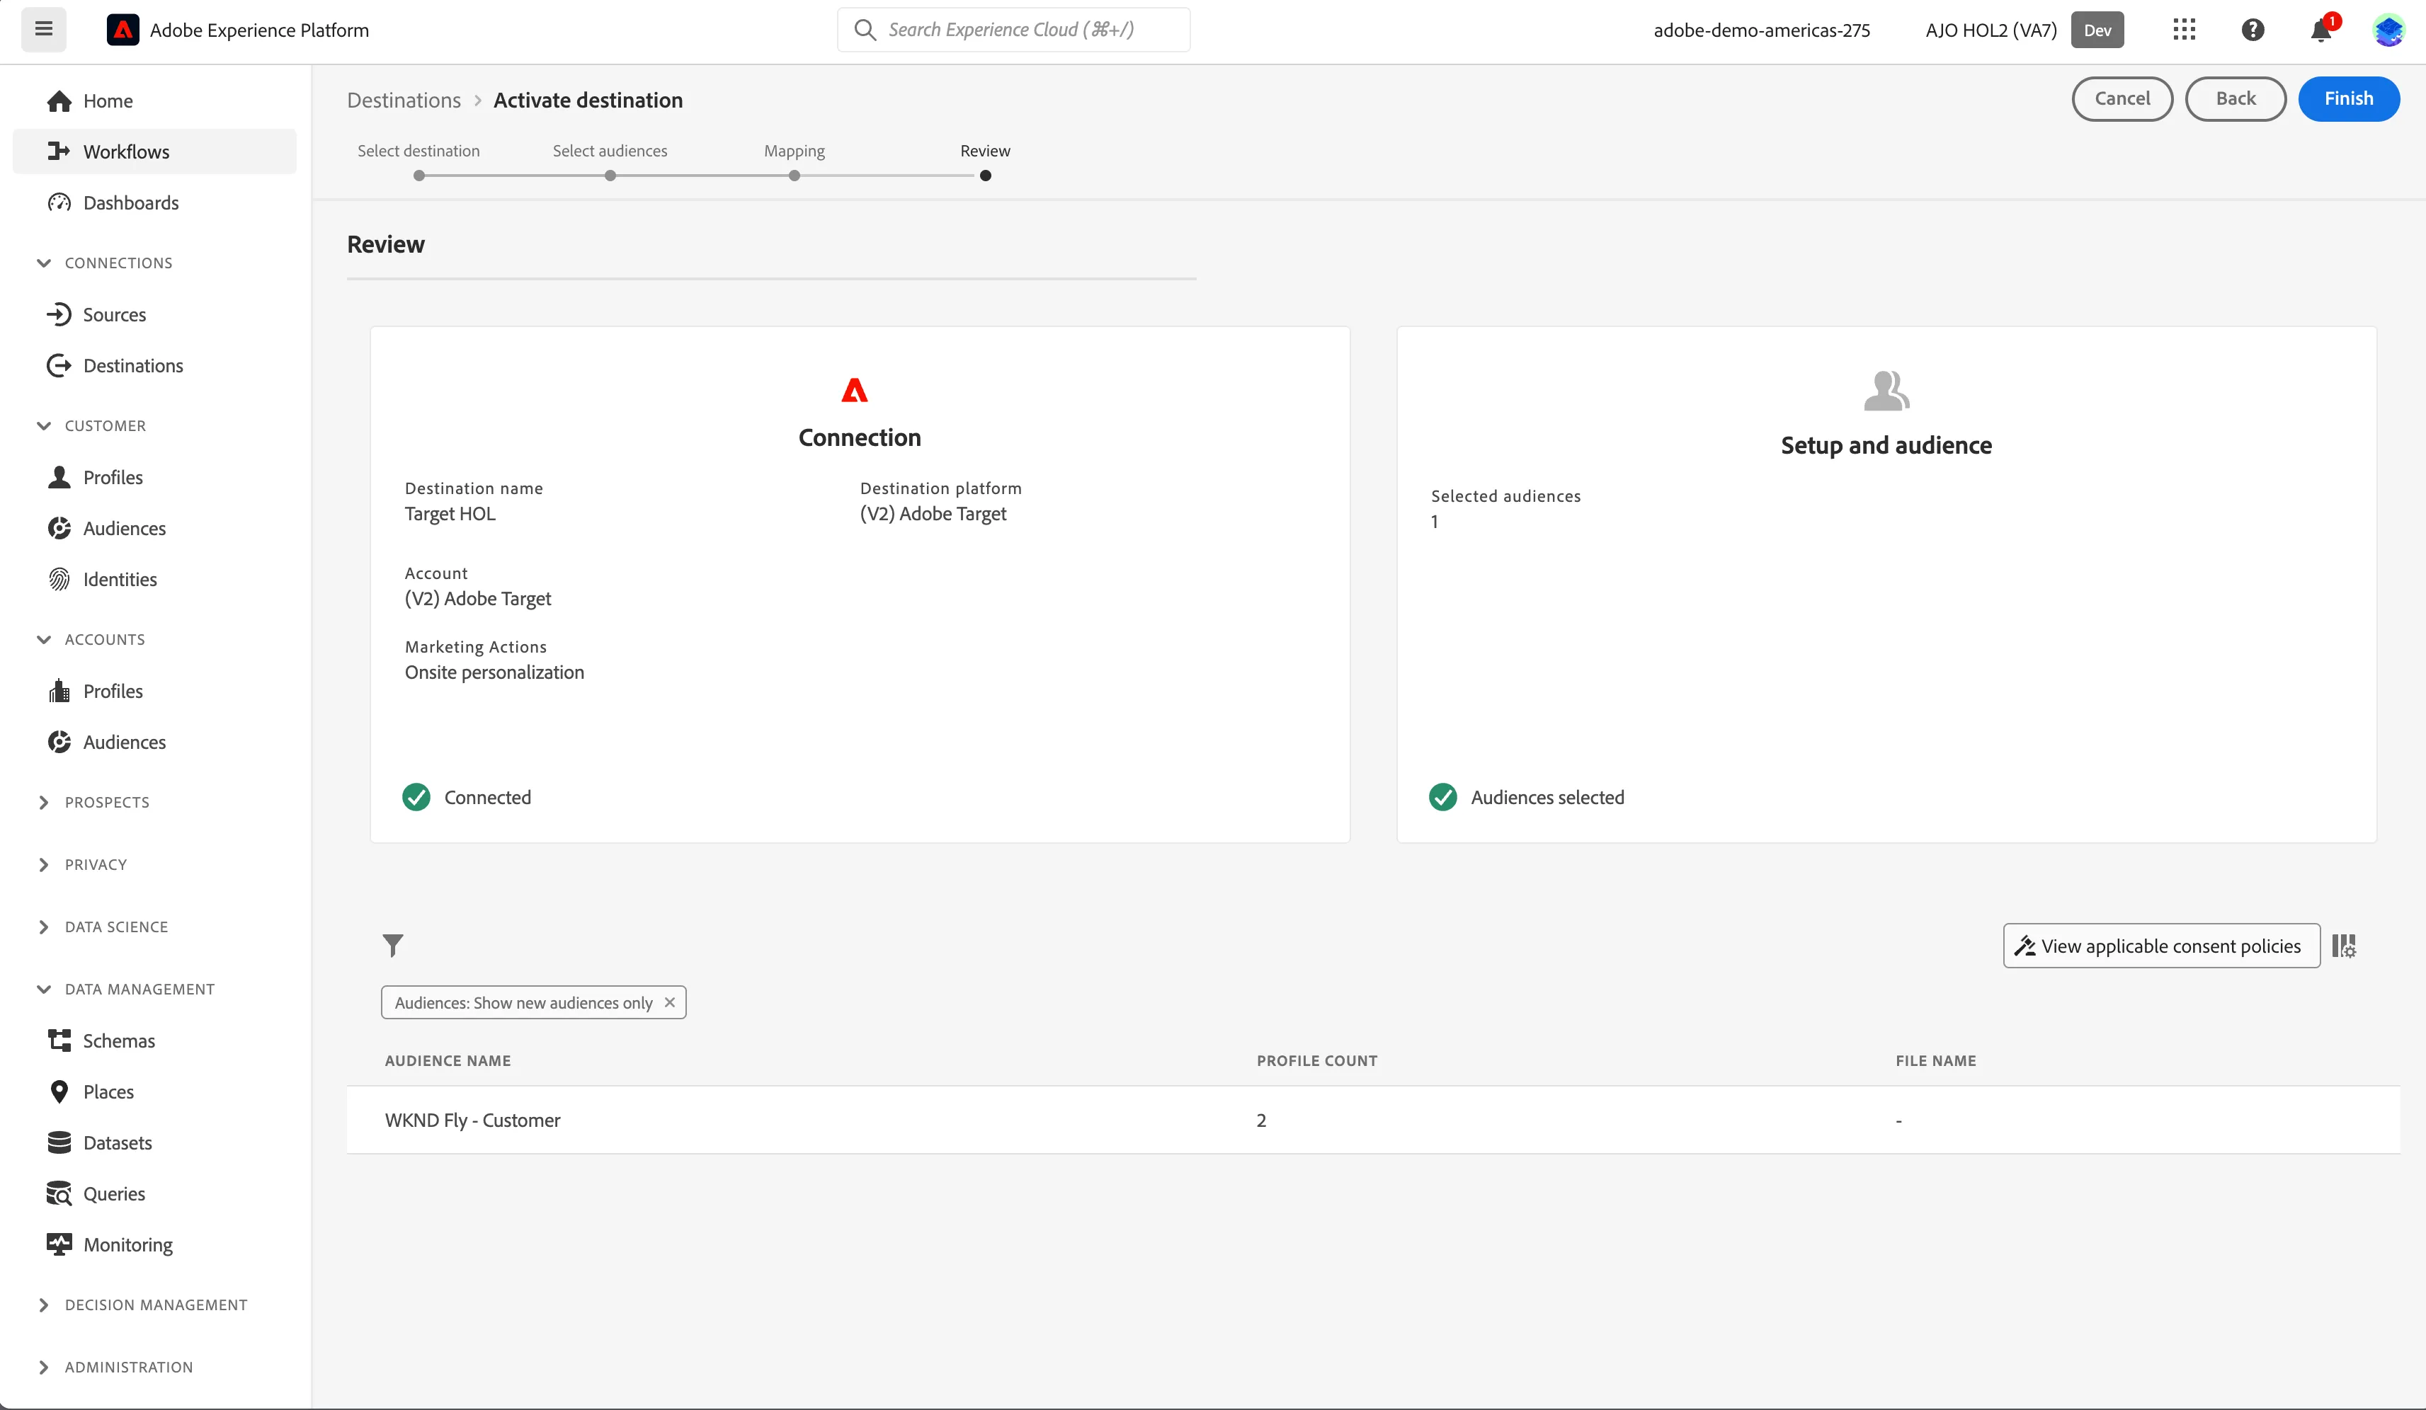The image size is (2426, 1410).
Task: Toggle the hamburger navigation menu
Action: 43,29
